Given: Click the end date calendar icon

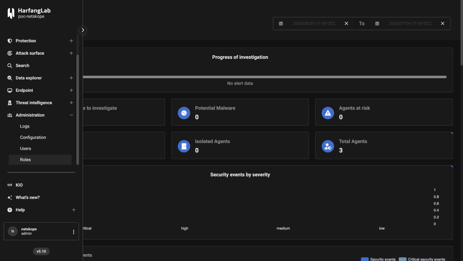Looking at the screenshot, I should 377,24.
